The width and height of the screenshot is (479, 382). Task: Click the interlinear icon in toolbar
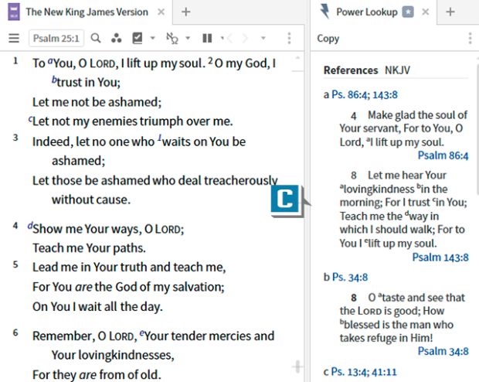(172, 38)
